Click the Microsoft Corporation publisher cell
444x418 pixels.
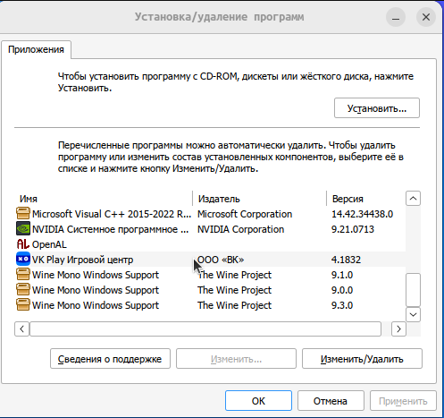click(245, 214)
